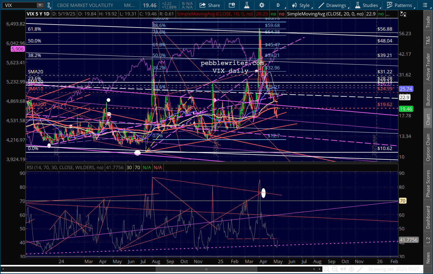Open the list menu at the top right corner
Image resolution: width=433 pixels, height=274 pixels.
point(425,5)
